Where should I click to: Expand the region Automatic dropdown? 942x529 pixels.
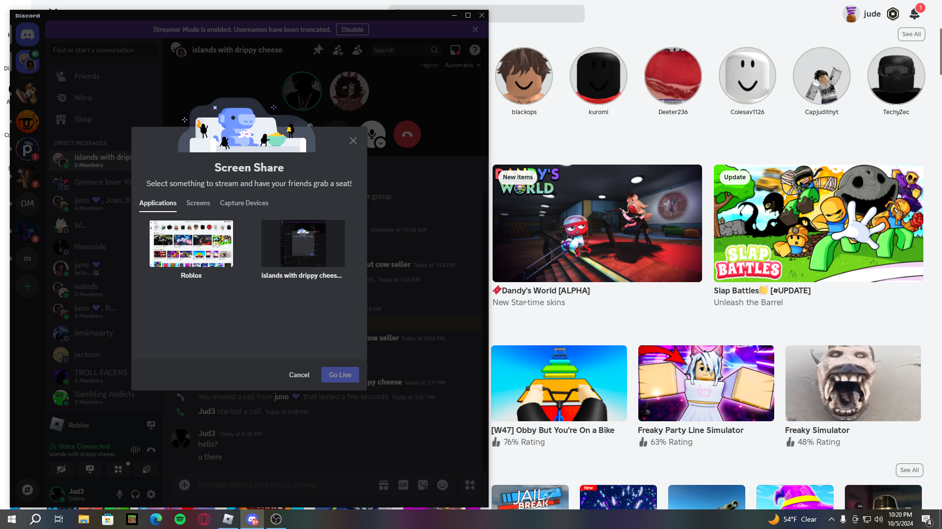[463, 65]
